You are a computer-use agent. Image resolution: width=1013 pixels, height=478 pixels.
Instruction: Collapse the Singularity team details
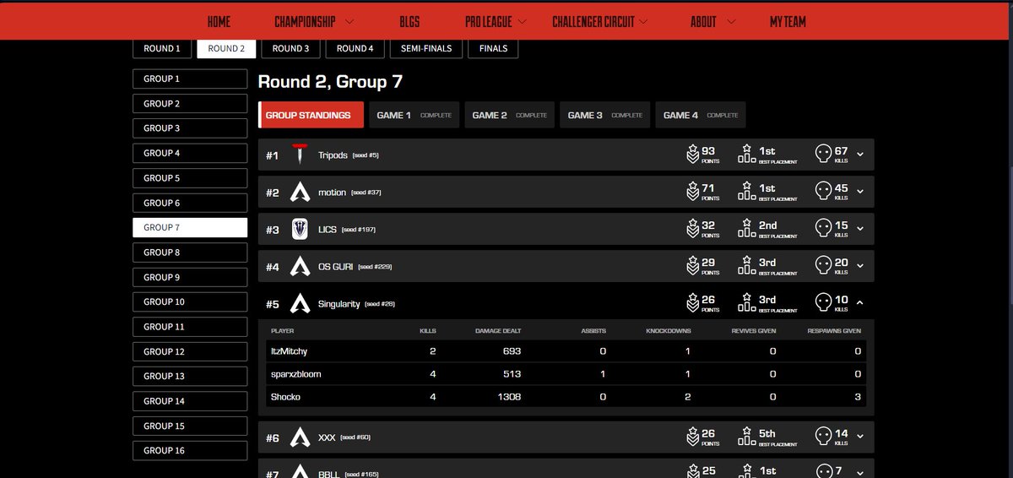coord(860,303)
